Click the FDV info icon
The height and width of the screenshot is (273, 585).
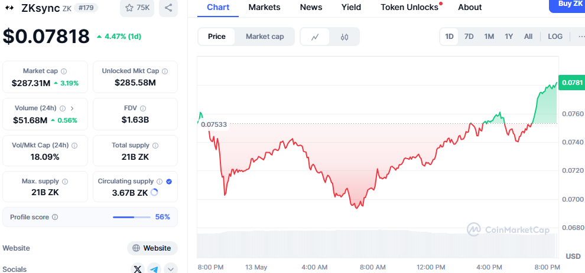tap(143, 108)
